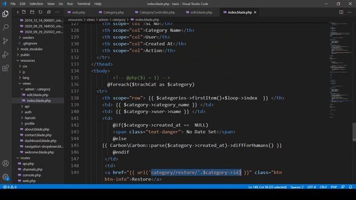The height and width of the screenshot is (200, 356).
Task: Open the Source Control view
Action: coord(6,41)
